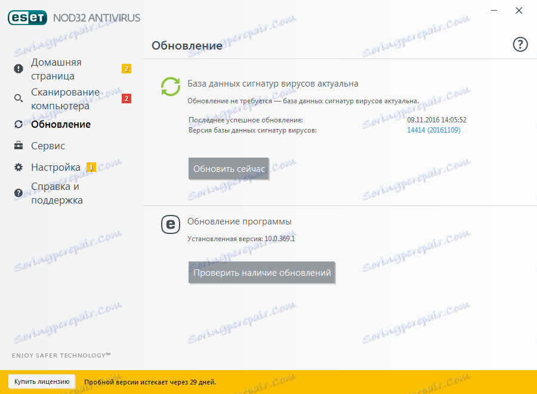Click the refresh arrows icon beside Обновление menu

coord(18,124)
